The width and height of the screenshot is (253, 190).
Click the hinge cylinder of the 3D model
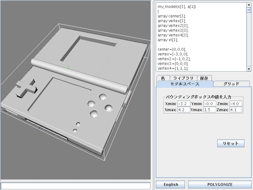coord(79,76)
